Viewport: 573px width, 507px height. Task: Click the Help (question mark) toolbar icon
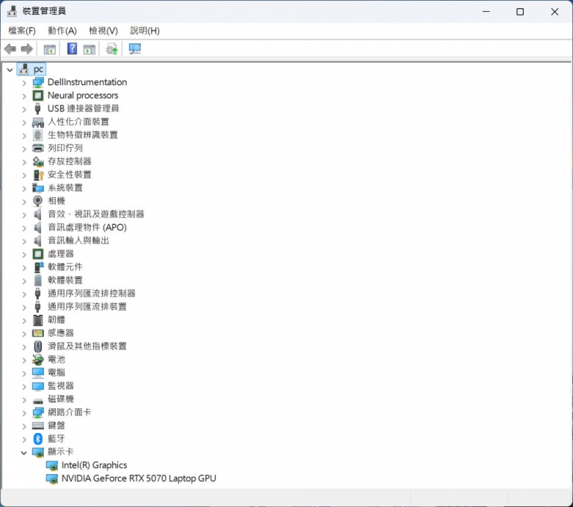click(72, 49)
